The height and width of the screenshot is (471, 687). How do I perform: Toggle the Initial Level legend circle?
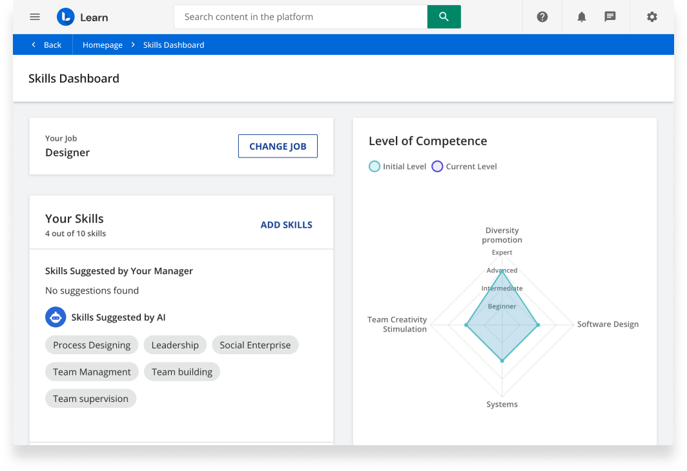point(374,166)
